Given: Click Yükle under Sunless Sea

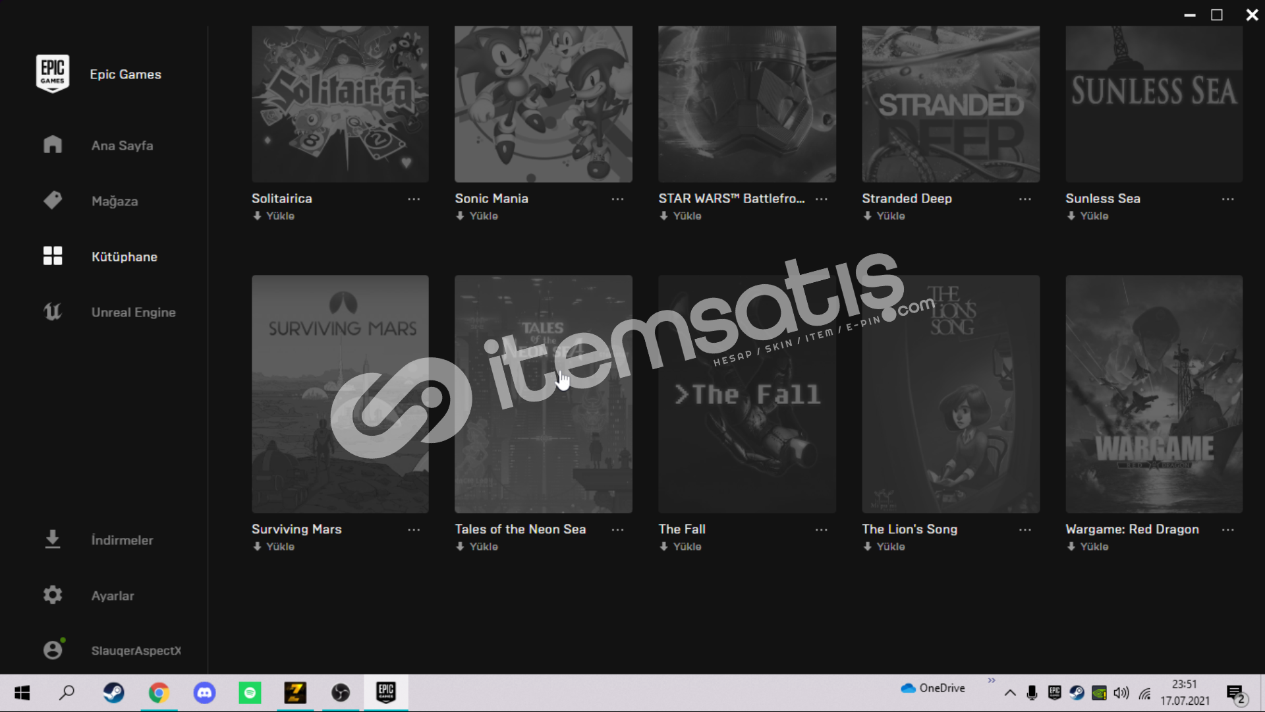Looking at the screenshot, I should pos(1088,216).
